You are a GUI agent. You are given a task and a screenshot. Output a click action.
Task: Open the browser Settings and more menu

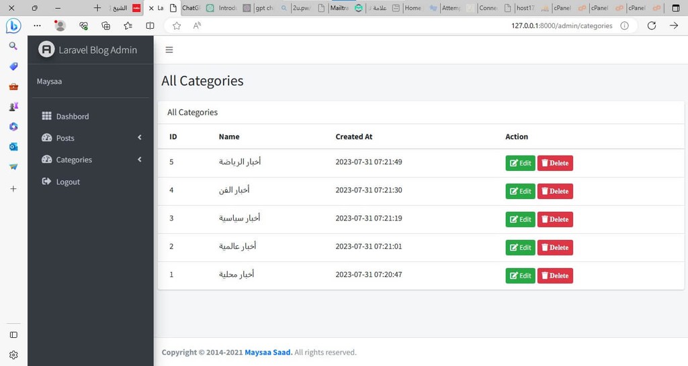coord(38,26)
